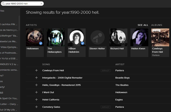Open Pantera label under album cover
This screenshot has height=112, width=171.
(x=156, y=55)
